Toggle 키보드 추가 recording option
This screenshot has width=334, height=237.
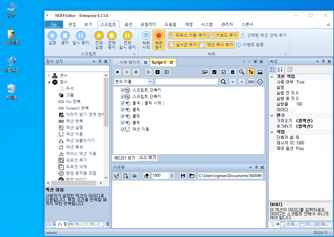[x=224, y=36]
